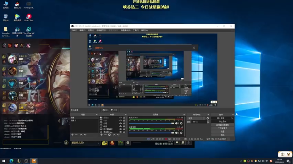The width and height of the screenshot is (293, 164).
Task: Open the transition properties gear
Action: tap(208, 118)
